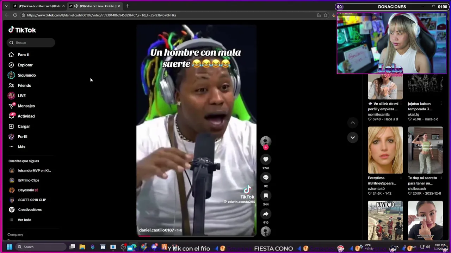Image resolution: width=451 pixels, height=253 pixels.
Task: Click the Buscar search field
Action: pyautogui.click(x=31, y=43)
